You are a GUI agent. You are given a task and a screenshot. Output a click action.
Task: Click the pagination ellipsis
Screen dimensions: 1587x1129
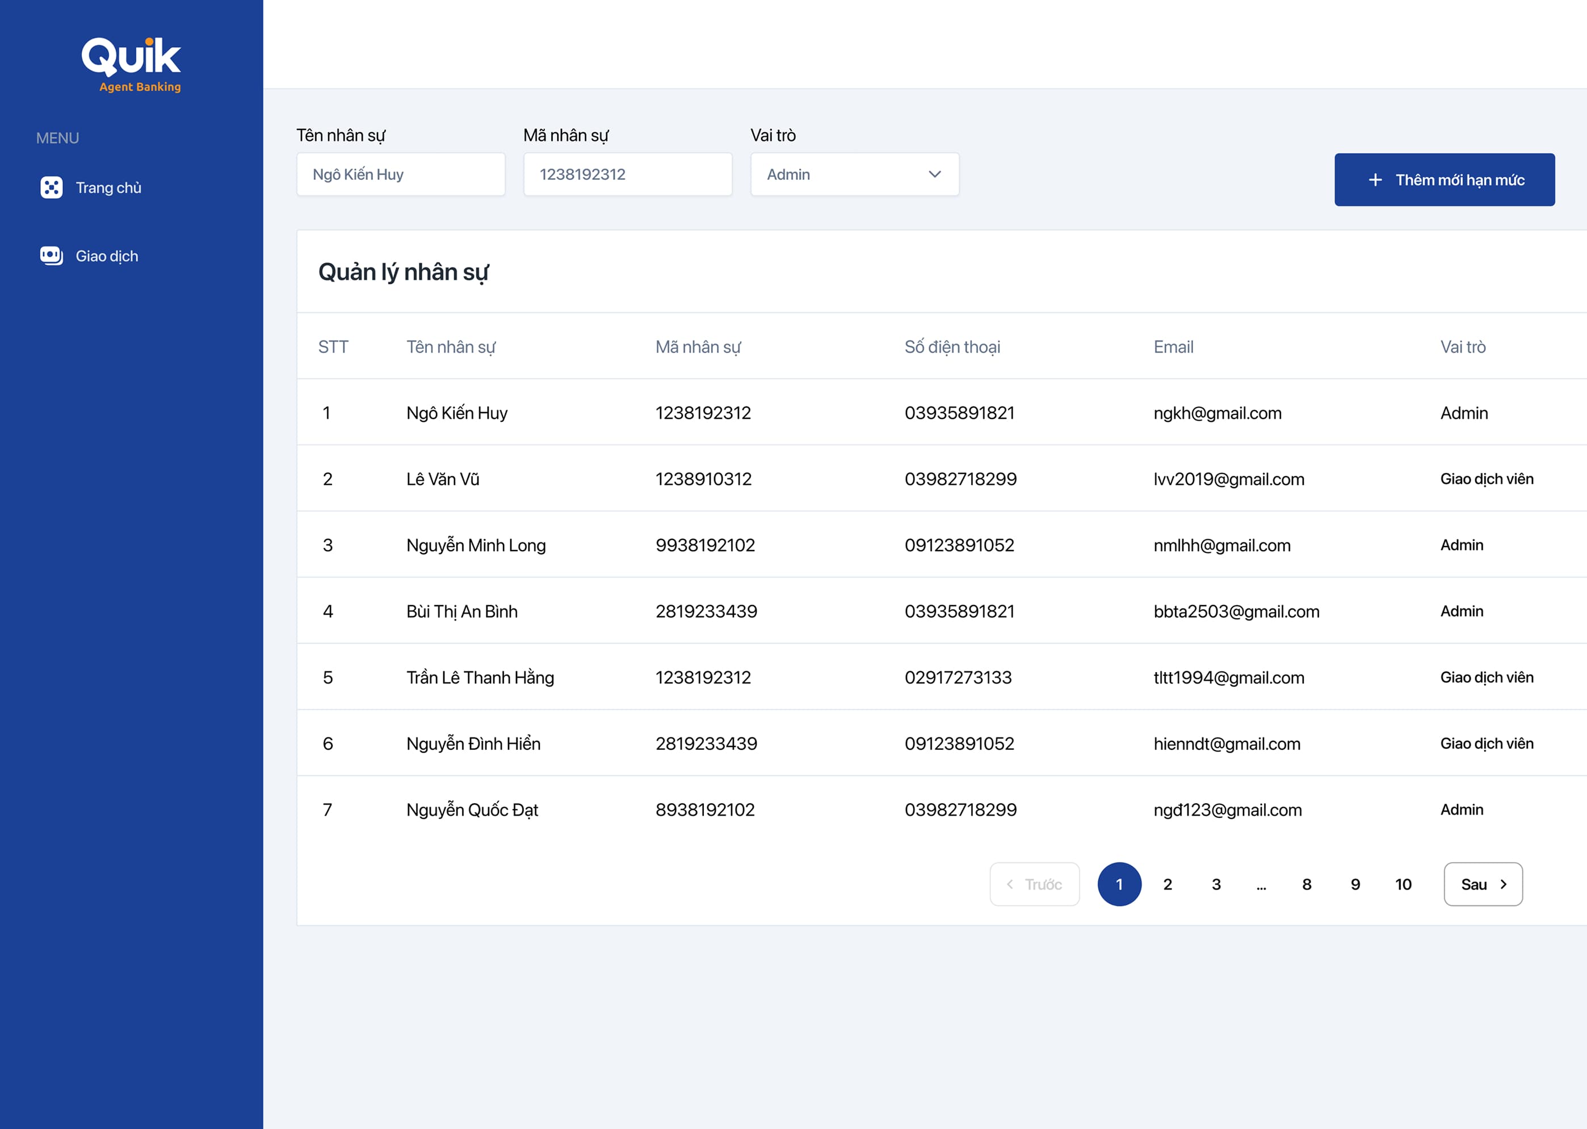click(1261, 887)
